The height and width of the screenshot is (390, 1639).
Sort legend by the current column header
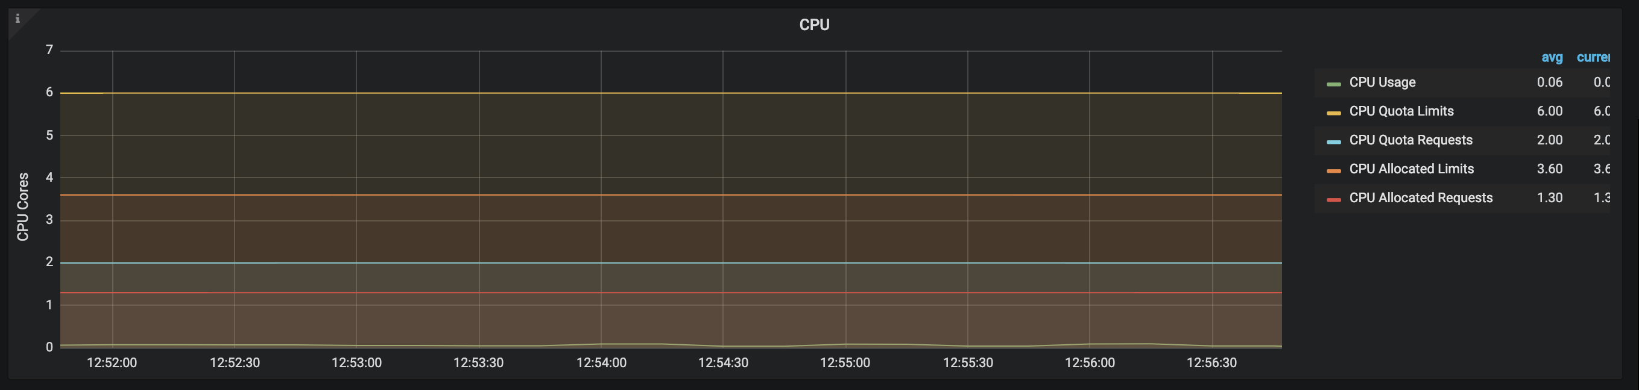1593,58
